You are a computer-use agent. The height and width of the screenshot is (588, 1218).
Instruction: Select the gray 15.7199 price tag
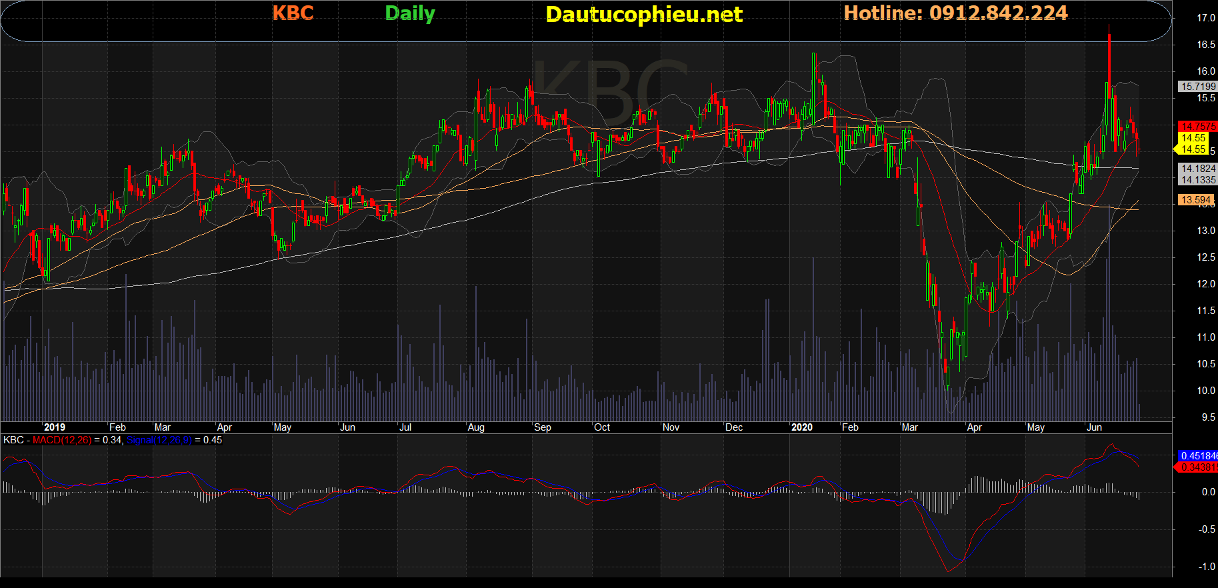(1197, 87)
